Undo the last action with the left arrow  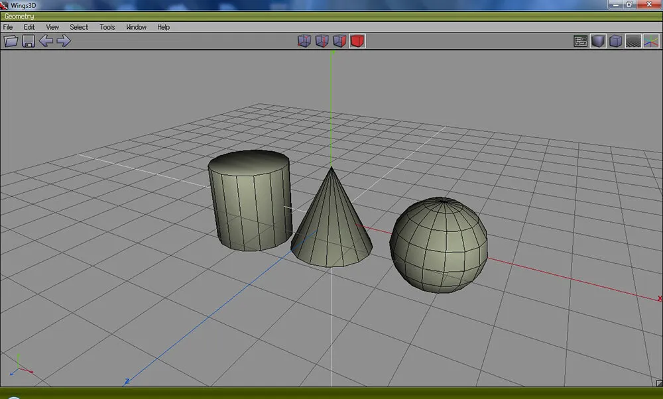click(x=46, y=41)
